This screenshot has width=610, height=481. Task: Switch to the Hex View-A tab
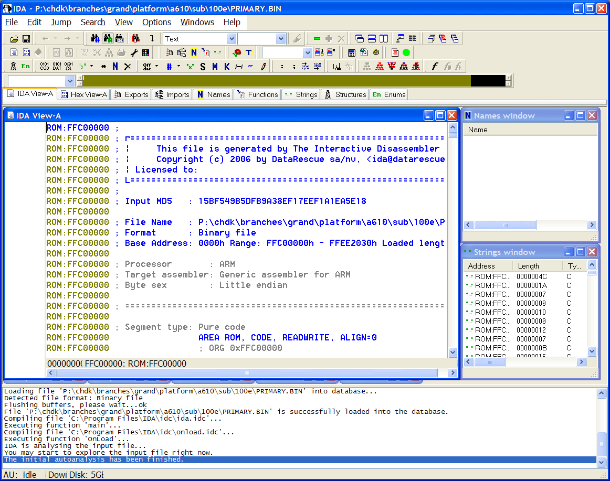(x=84, y=94)
